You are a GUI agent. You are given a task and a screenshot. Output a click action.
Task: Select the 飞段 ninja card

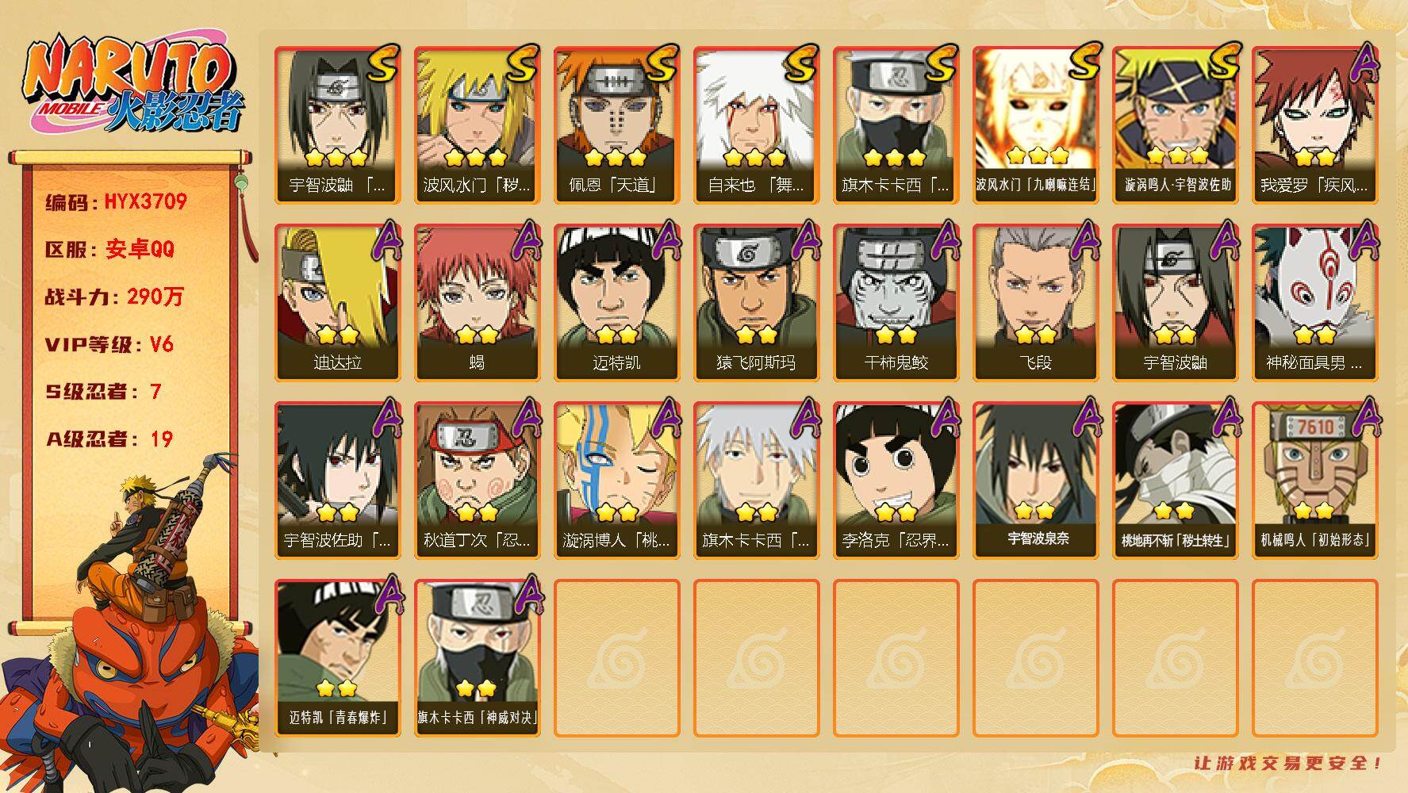pos(1035,302)
